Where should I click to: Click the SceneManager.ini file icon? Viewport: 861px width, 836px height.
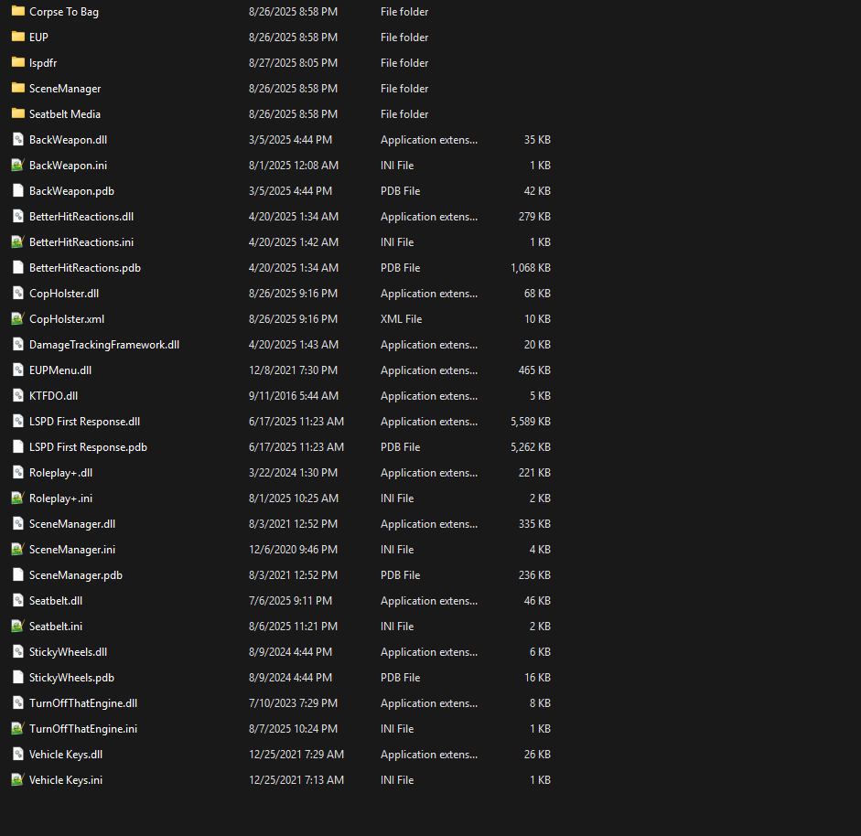point(18,549)
